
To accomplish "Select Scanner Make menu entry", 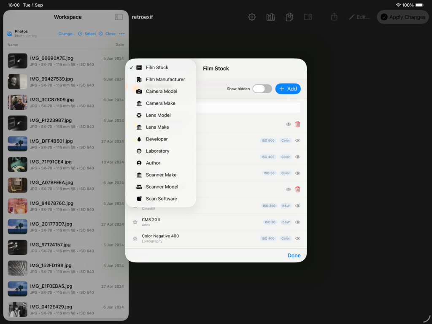I will pyautogui.click(x=161, y=175).
